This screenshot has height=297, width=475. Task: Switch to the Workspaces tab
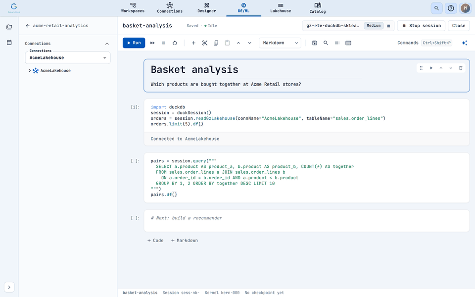(x=133, y=8)
